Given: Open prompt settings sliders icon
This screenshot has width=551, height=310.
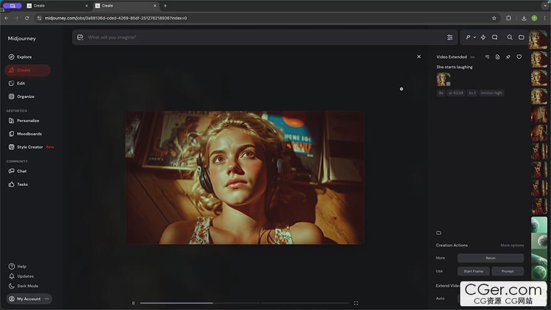Looking at the screenshot, I should 450,38.
